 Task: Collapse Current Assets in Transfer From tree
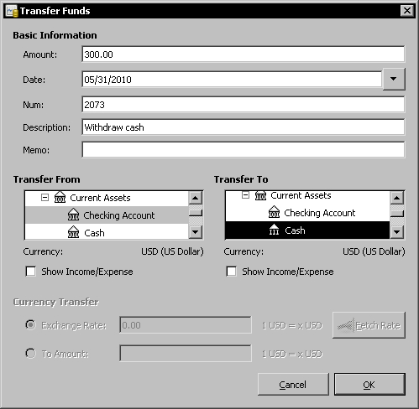pos(45,198)
